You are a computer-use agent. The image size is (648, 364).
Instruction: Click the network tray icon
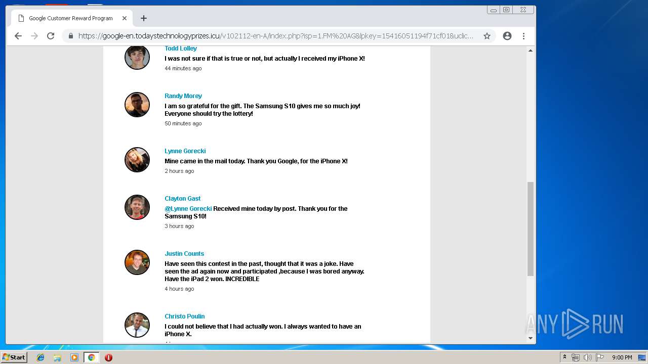576,357
